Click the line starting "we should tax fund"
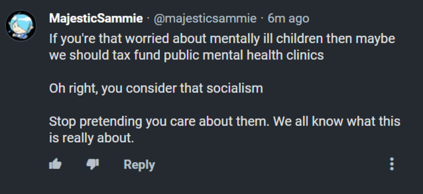Image resolution: width=423 pixels, height=194 pixels. coord(186,55)
